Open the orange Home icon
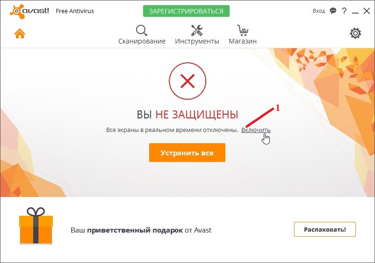The height and width of the screenshot is (263, 375). click(20, 34)
